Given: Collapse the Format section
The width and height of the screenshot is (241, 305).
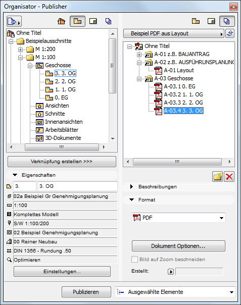Looking at the screenshot, I should [x=132, y=199].
